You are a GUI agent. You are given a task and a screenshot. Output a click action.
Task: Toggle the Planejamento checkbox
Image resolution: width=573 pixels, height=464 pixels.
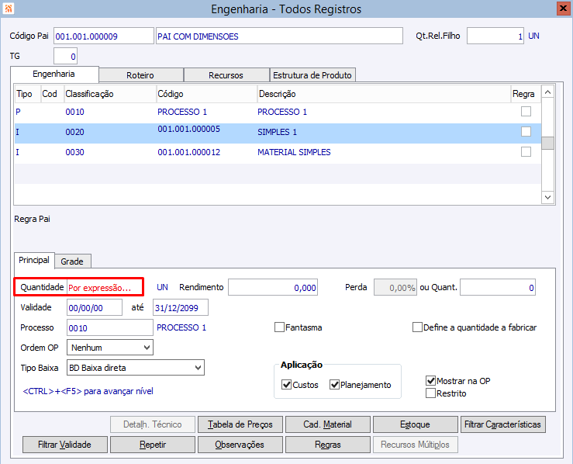click(x=335, y=385)
